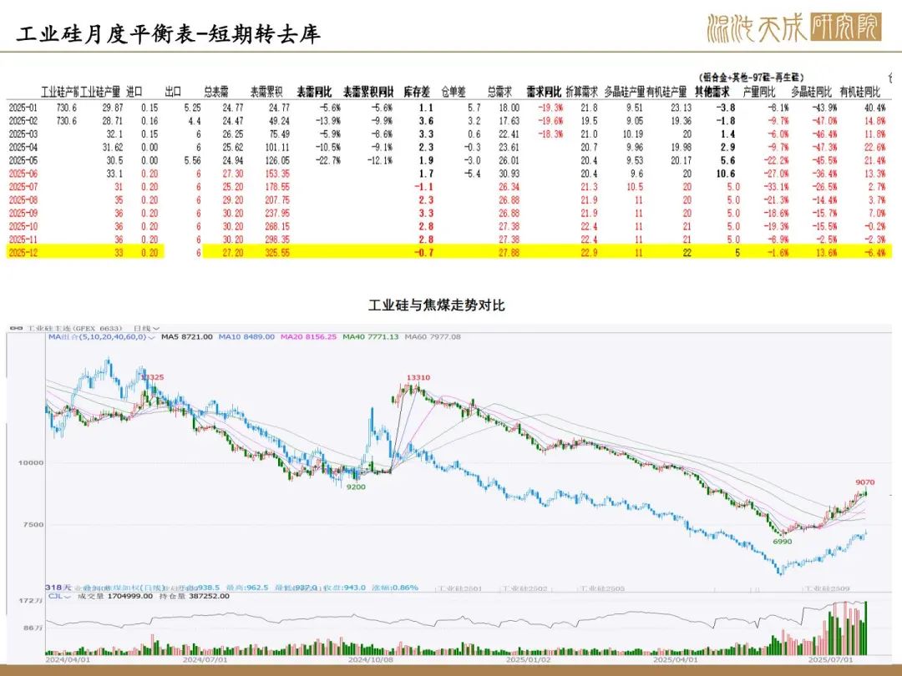Click the 有机硅同比 column header
The height and width of the screenshot is (676, 902).
[860, 92]
